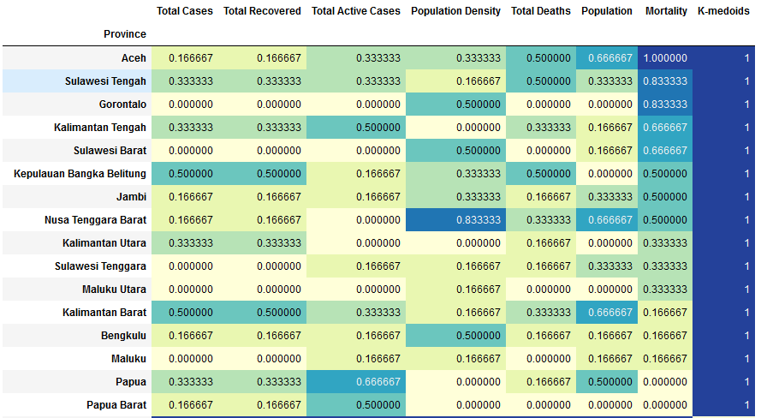
Task: Click Papua Barat's K-medoids cluster value 1
Action: coord(723,405)
